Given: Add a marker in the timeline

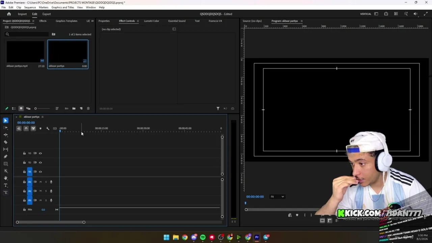Looking at the screenshot, I should click(40, 128).
